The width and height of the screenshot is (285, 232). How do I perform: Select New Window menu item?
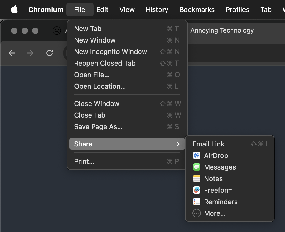click(127, 40)
